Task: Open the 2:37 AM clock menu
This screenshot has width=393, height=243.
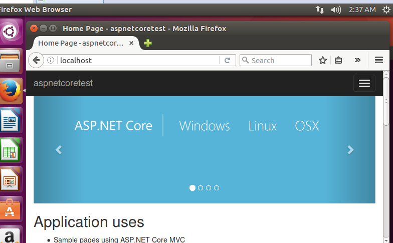Action: (x=362, y=10)
